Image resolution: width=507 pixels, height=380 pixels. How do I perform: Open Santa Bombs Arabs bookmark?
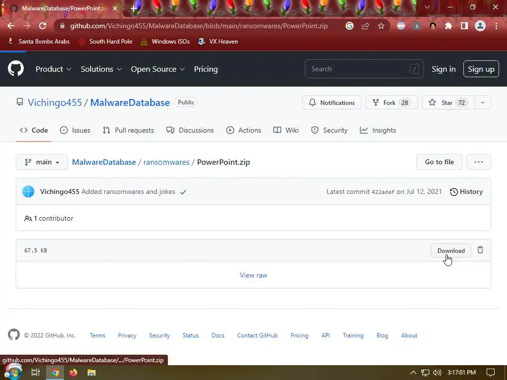coord(39,42)
